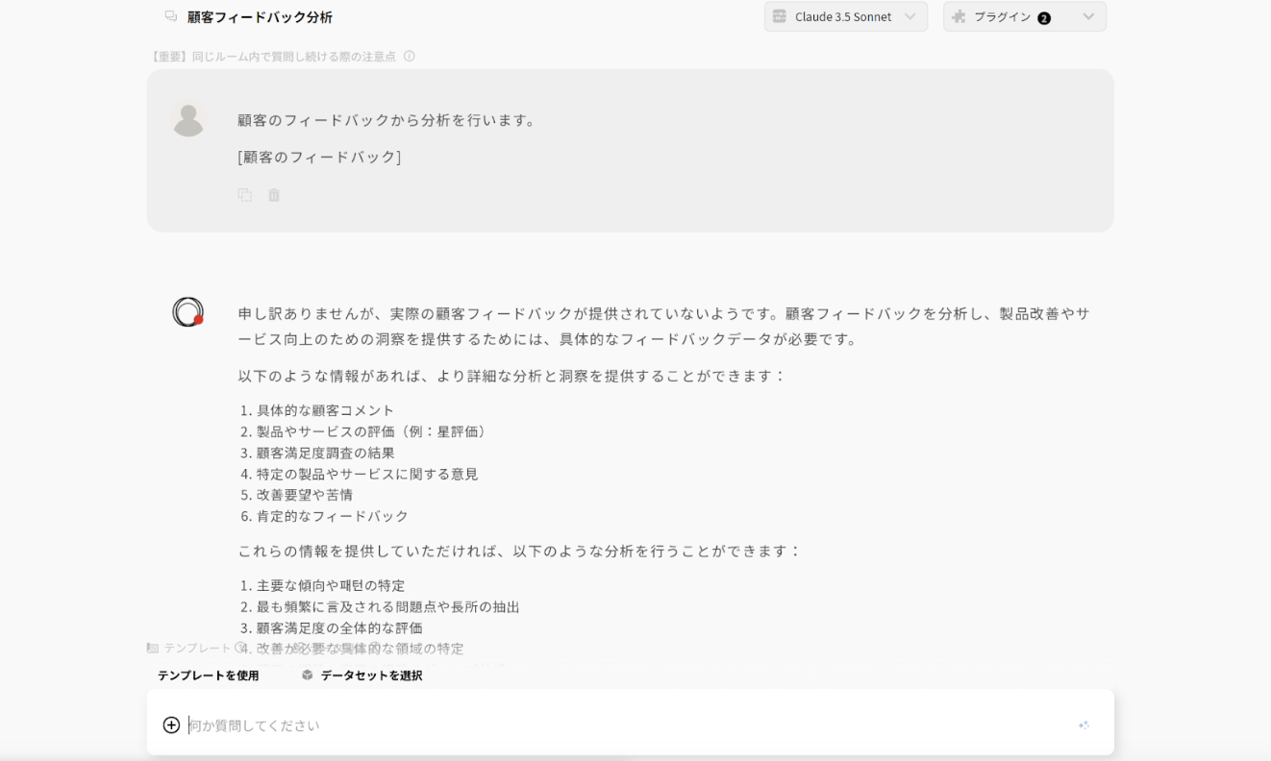
Task: Click the 【重要】同じルーム内で質問し続ける際の注意点 notice
Action: 272,57
